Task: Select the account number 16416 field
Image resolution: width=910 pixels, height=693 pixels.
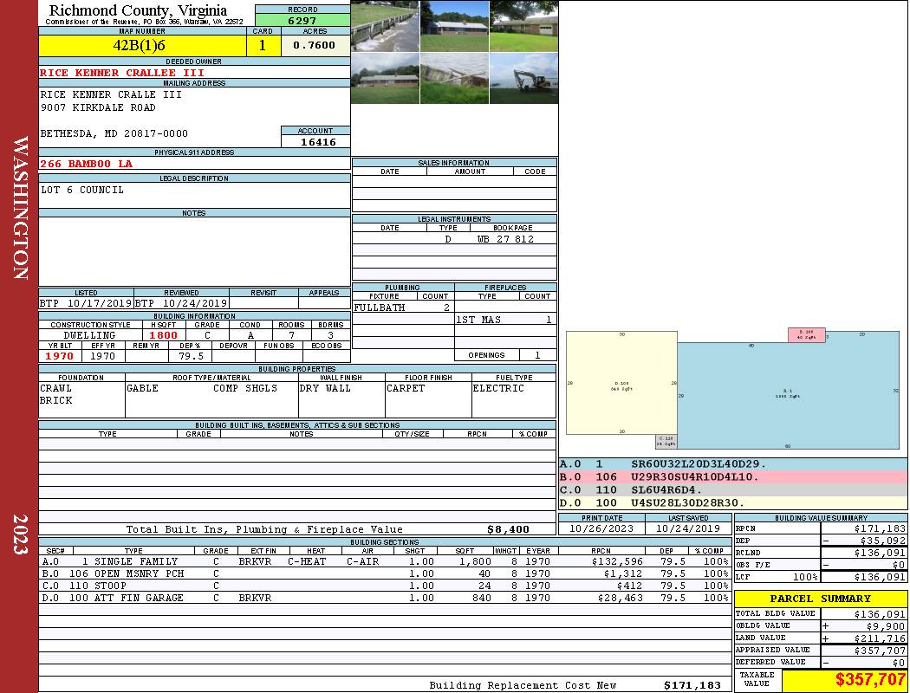Action: (316, 141)
